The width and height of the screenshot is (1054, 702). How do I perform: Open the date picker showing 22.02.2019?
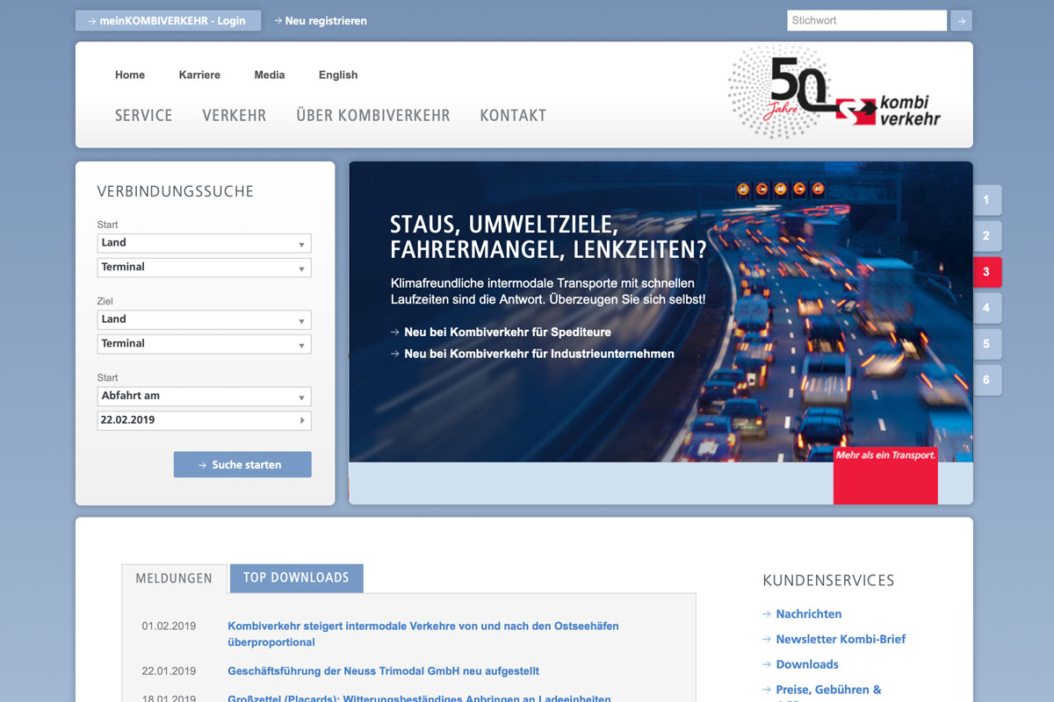[204, 420]
